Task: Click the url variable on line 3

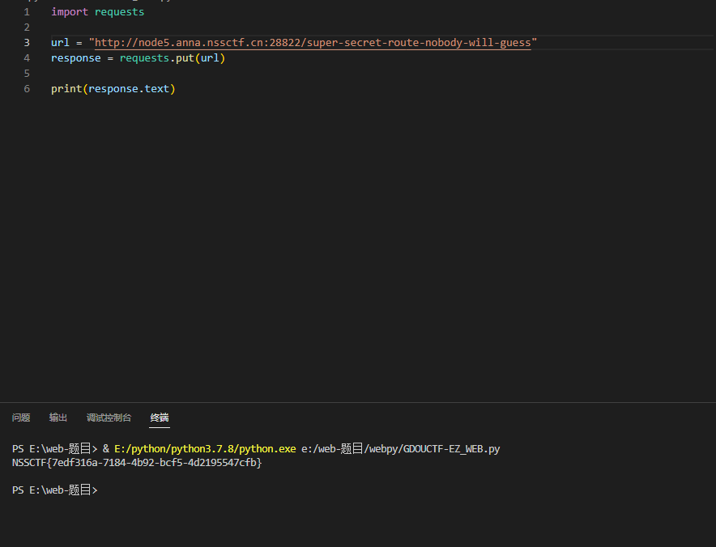Action: (x=60, y=43)
